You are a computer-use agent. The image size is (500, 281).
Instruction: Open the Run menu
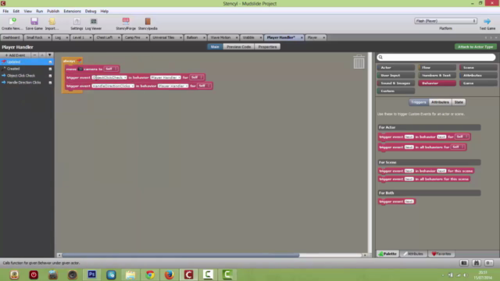[39, 11]
